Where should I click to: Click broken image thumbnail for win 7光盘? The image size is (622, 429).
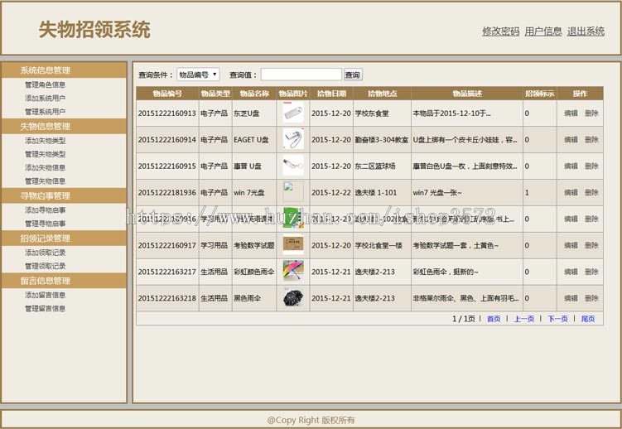pyautogui.click(x=293, y=192)
